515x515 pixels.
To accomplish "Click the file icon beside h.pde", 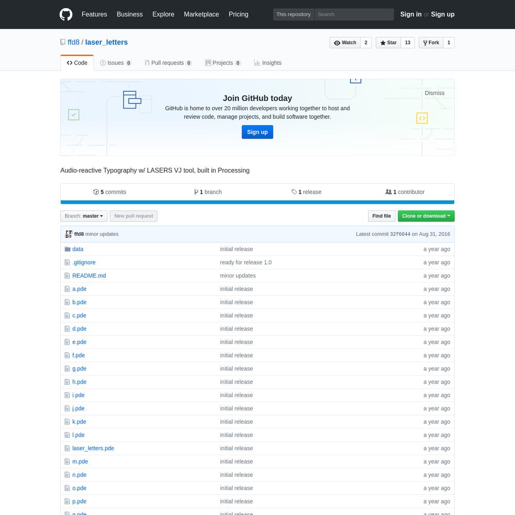I will pos(67,382).
